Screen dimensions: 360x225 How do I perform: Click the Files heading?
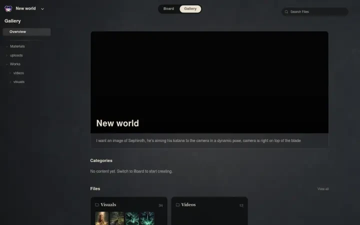coord(95,188)
